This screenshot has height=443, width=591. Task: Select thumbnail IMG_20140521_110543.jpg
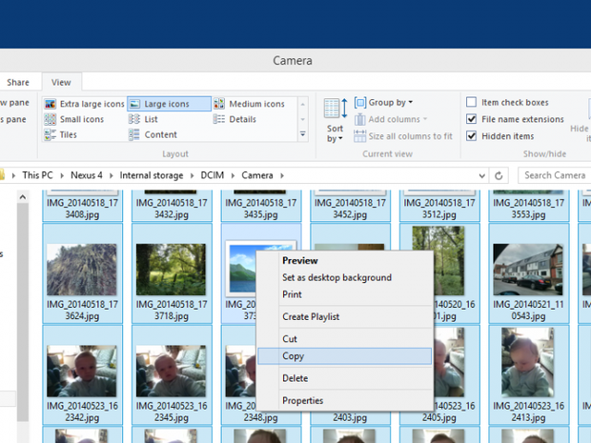point(528,270)
